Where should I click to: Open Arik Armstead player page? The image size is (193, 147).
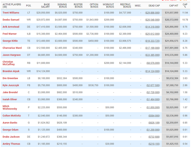click(11, 27)
